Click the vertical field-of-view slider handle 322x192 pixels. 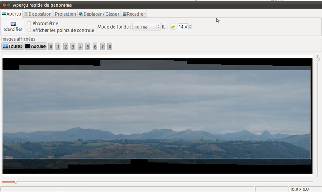[x=318, y=58]
